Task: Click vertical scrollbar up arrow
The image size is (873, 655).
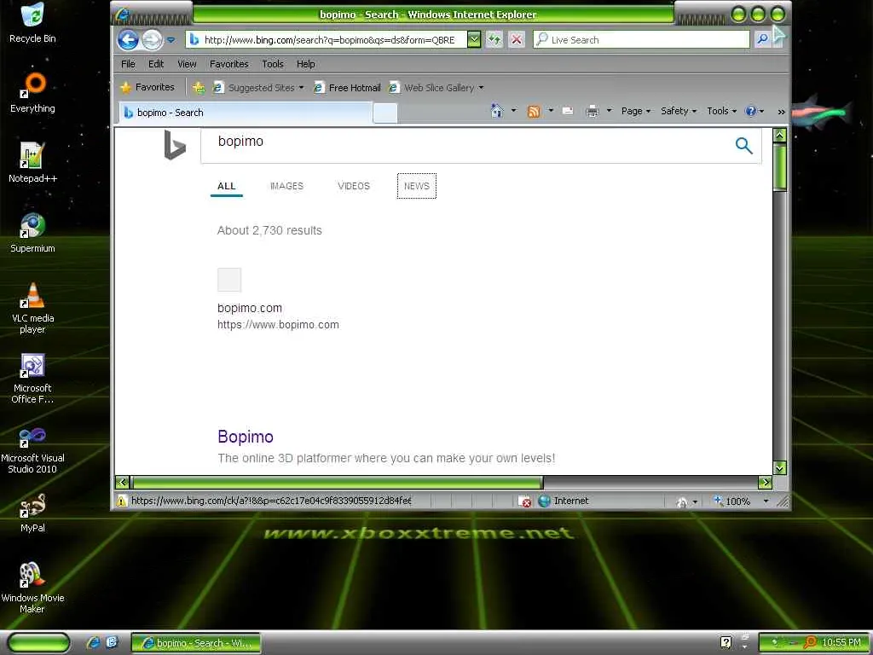Action: pyautogui.click(x=780, y=135)
